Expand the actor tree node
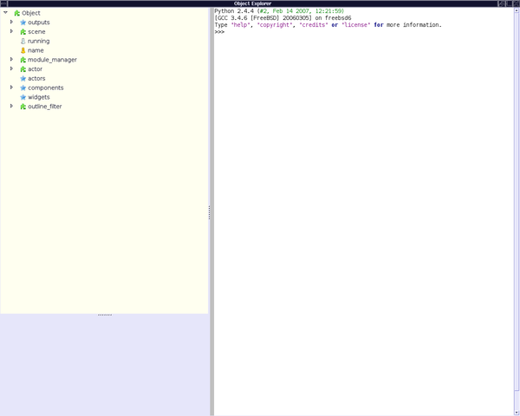 11,68
